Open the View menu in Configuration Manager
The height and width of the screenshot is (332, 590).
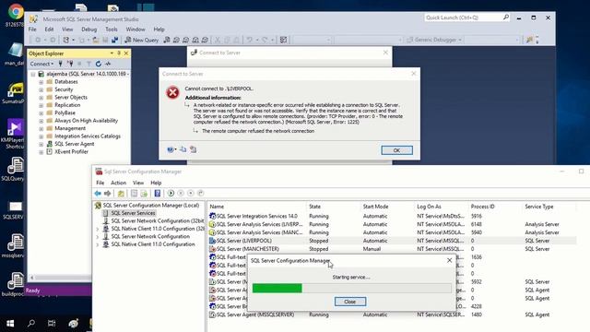click(x=138, y=183)
